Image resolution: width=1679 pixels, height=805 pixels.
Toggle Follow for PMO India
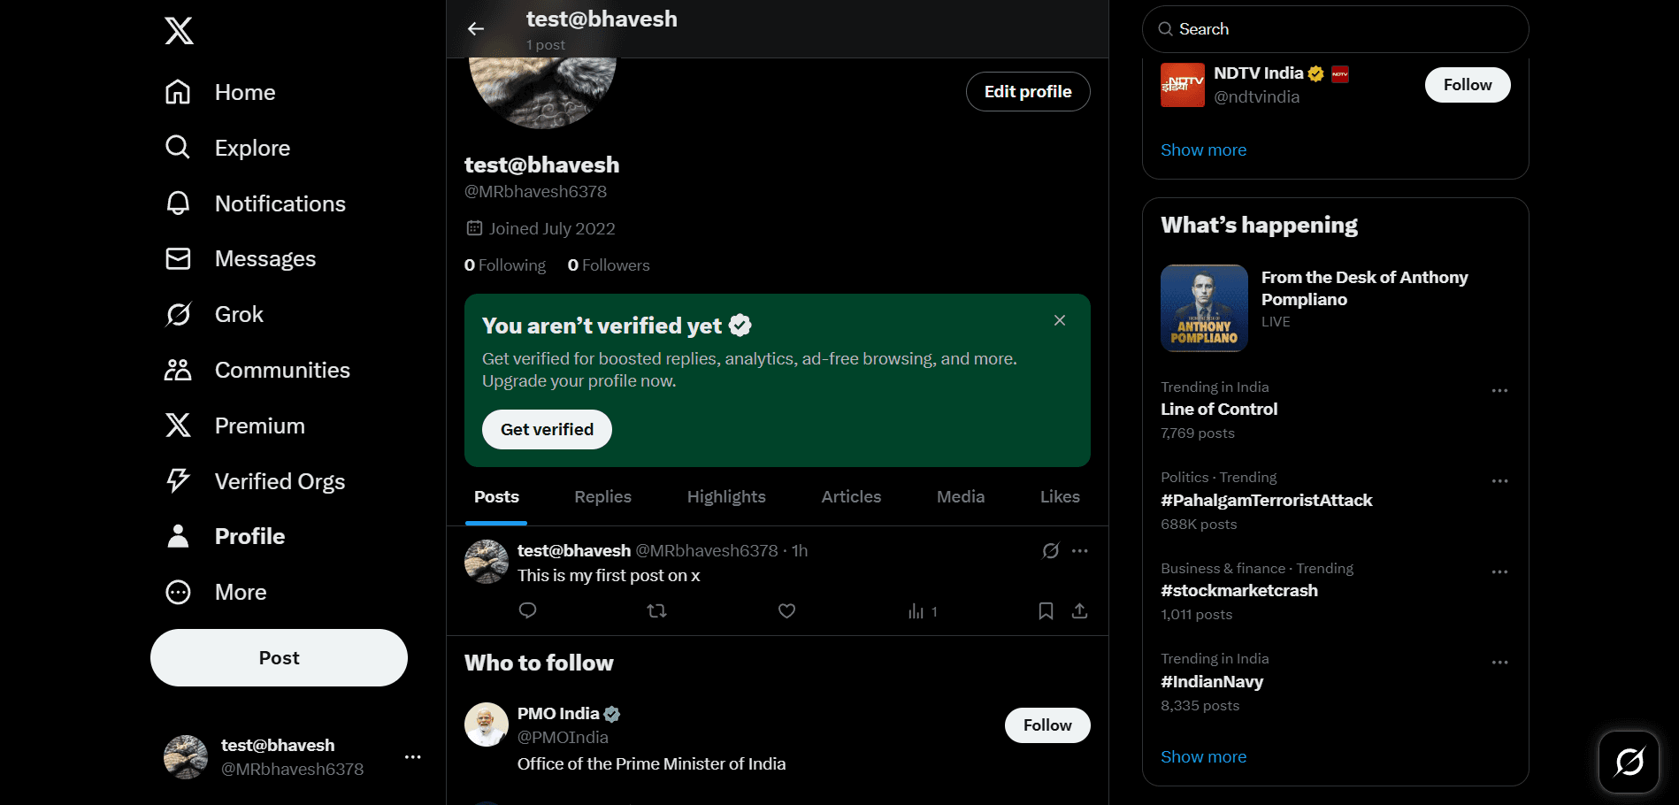1046,725
